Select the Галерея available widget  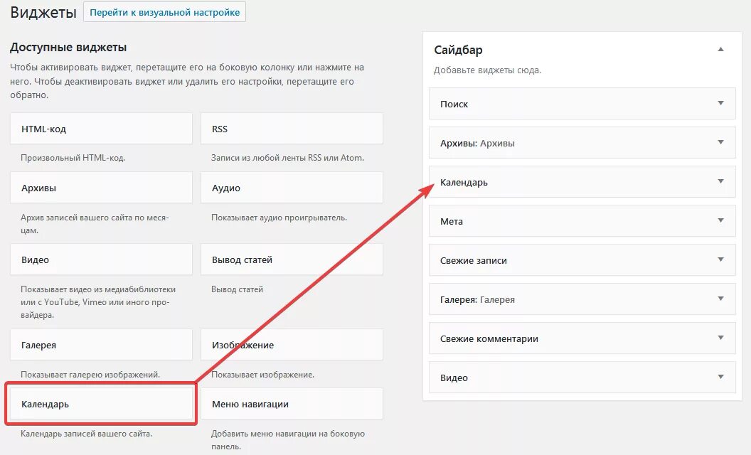click(x=101, y=345)
